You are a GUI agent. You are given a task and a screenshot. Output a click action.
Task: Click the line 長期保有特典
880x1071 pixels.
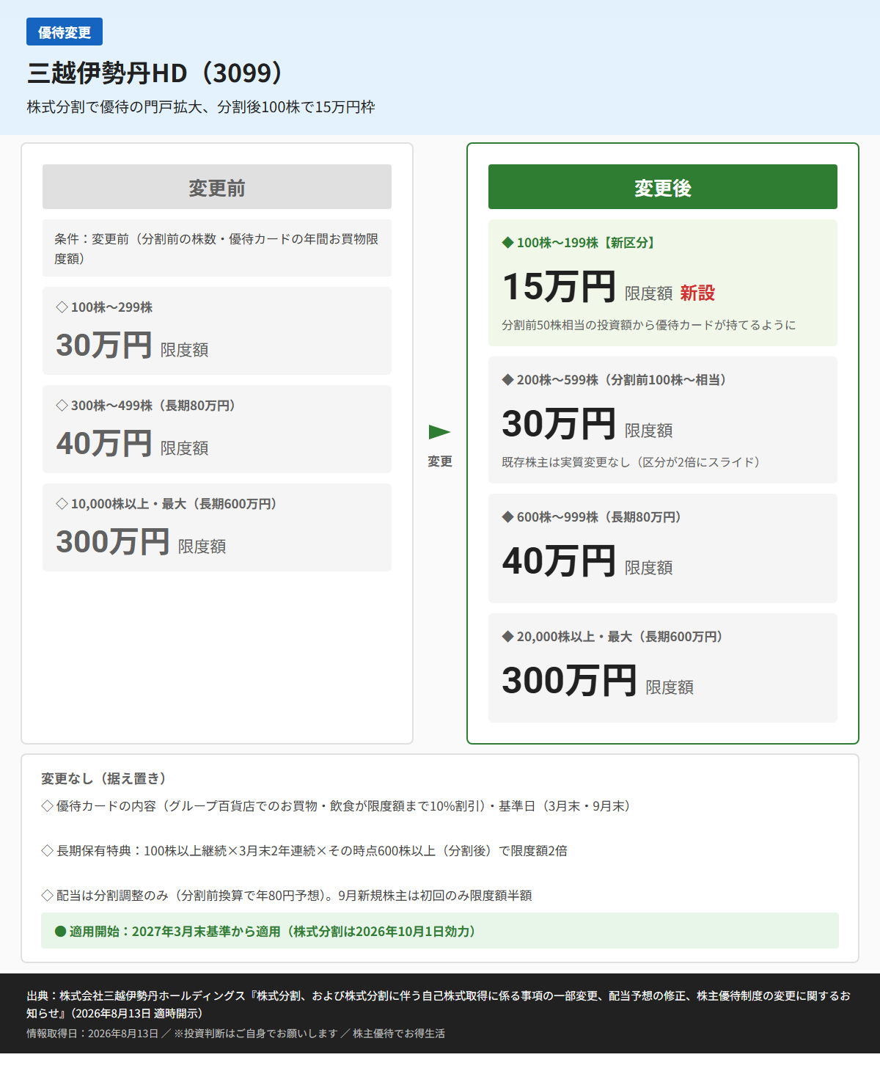point(304,851)
